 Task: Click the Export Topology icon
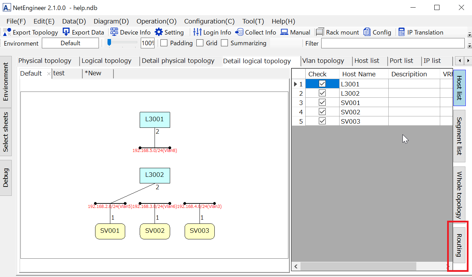7,32
